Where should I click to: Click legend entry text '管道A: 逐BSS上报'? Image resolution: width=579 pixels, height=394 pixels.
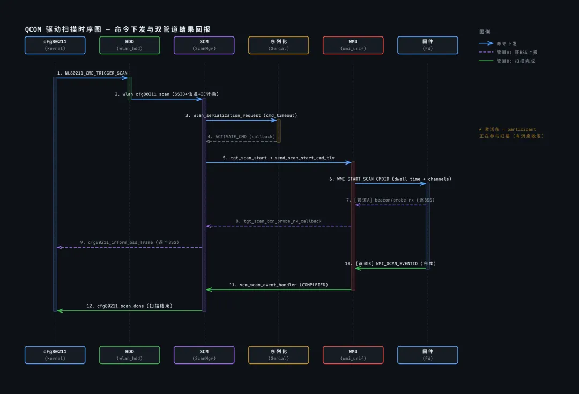tap(517, 53)
